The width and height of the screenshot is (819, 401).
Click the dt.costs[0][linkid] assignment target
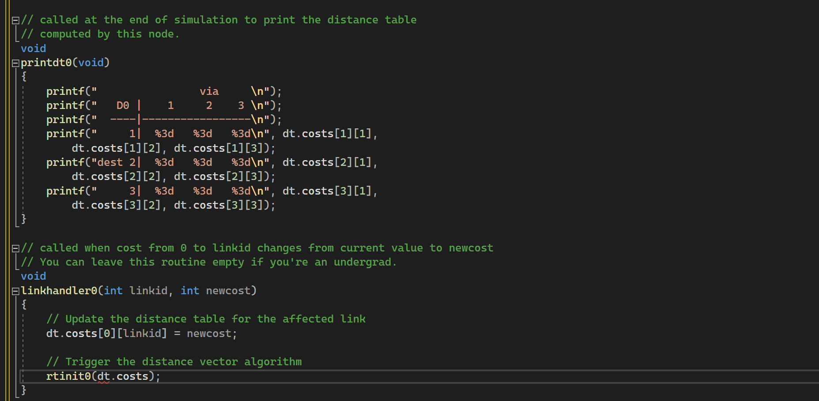(x=107, y=334)
